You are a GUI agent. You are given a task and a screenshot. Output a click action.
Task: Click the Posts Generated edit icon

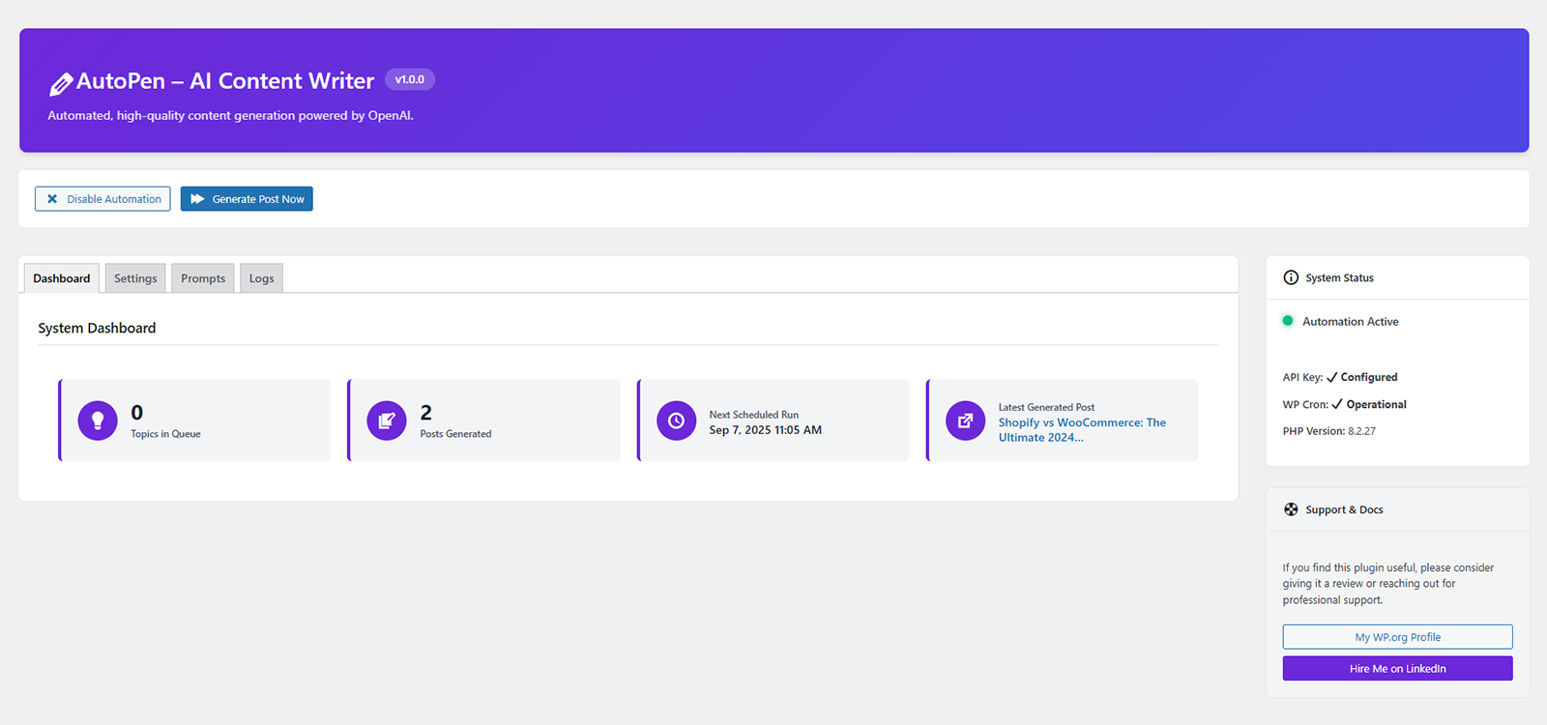click(x=387, y=420)
